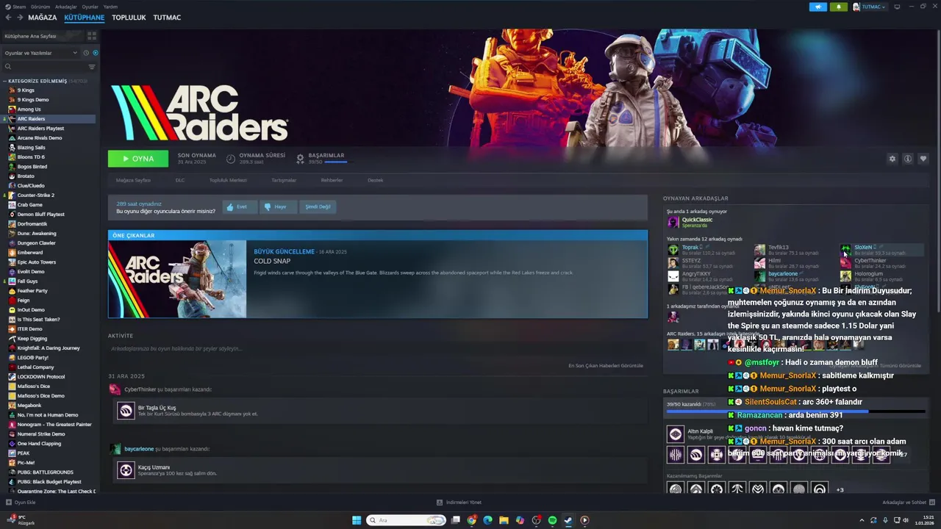Open the Yardım menu
The image size is (941, 529).
pyautogui.click(x=110, y=7)
